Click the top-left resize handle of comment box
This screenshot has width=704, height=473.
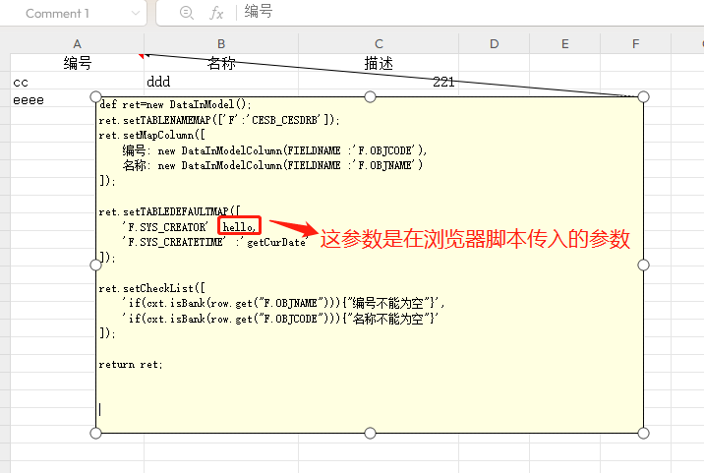click(95, 96)
